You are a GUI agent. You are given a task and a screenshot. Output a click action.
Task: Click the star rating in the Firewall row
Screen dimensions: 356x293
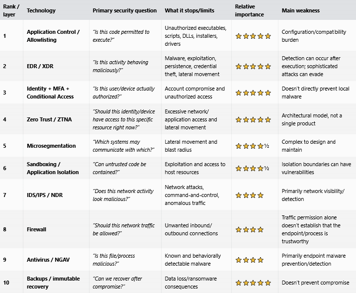click(x=250, y=230)
